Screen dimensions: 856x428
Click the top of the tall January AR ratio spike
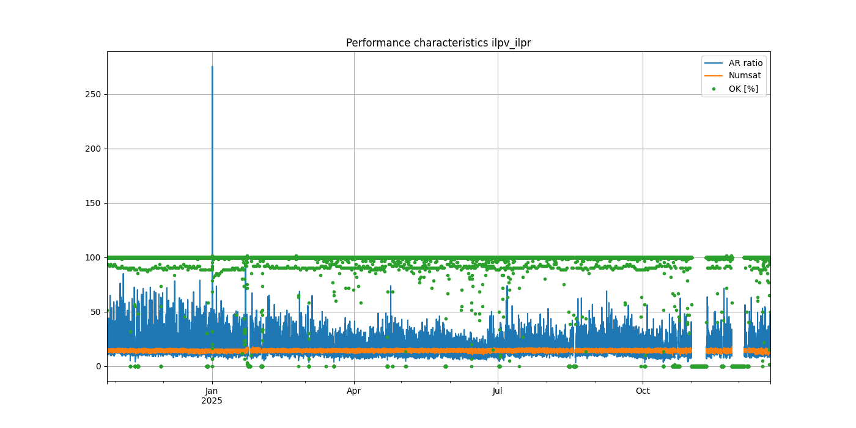click(212, 67)
